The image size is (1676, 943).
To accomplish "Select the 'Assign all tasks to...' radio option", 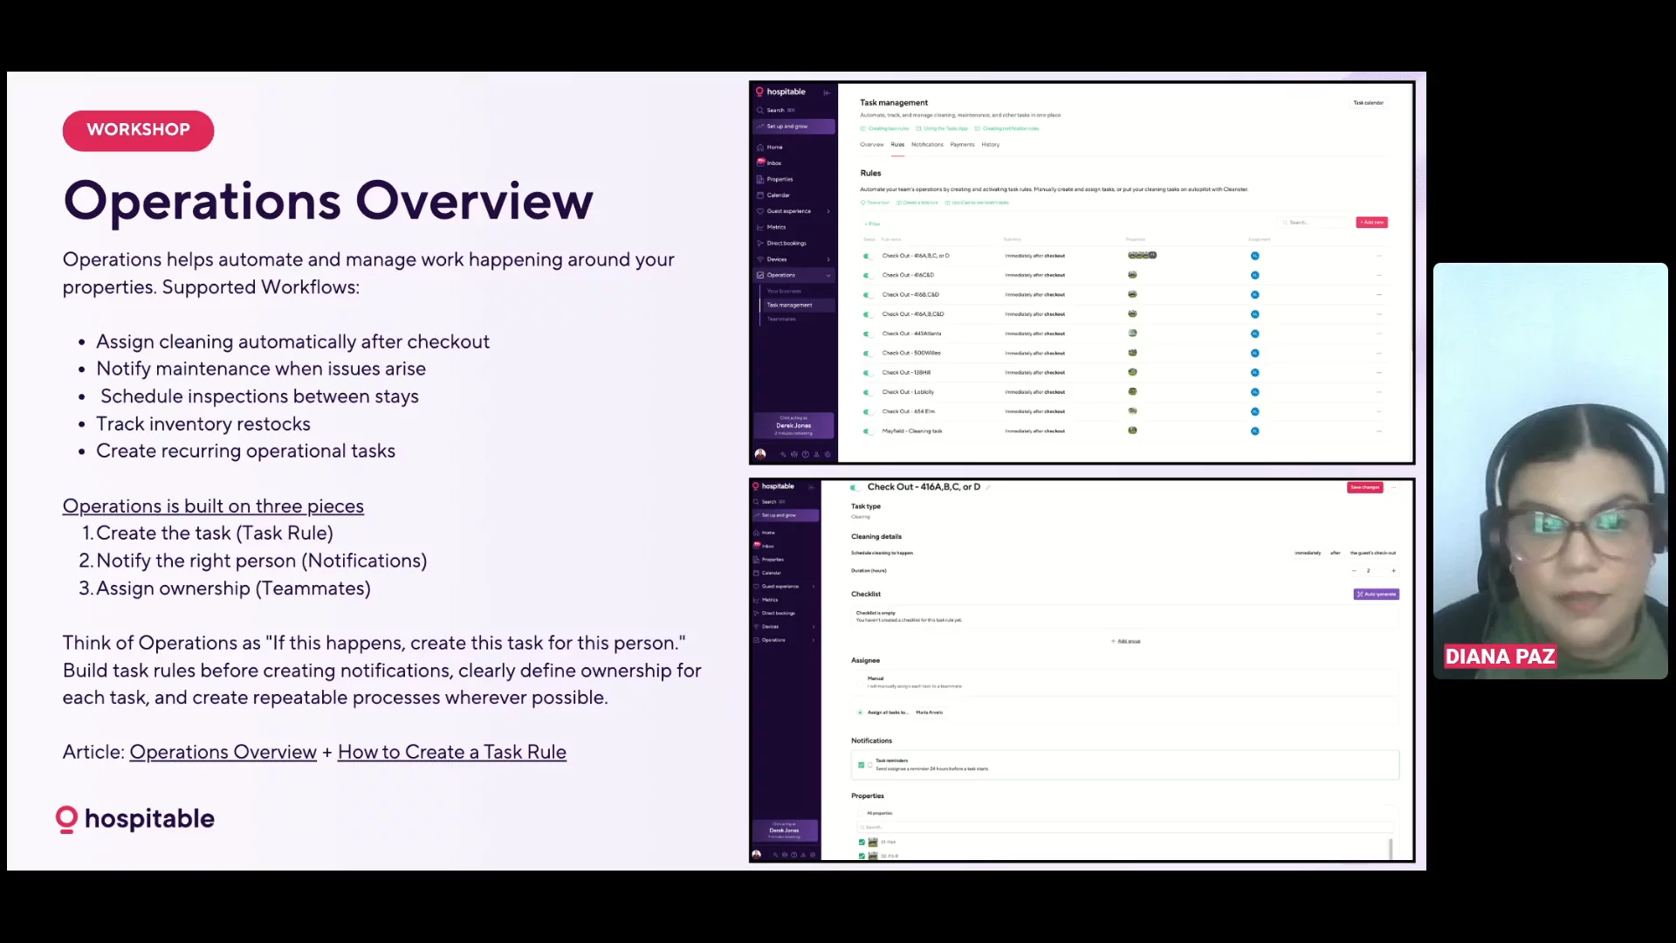I will [x=861, y=712].
